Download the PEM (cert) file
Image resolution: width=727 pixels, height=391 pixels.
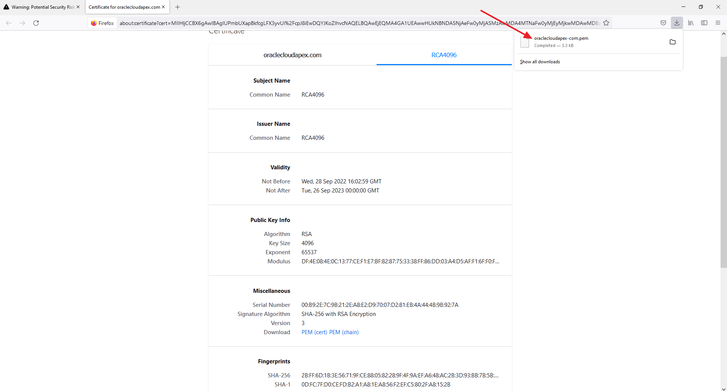[x=314, y=332]
